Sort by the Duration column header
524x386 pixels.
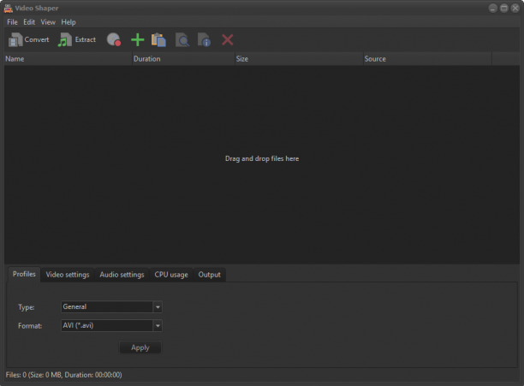(184, 59)
